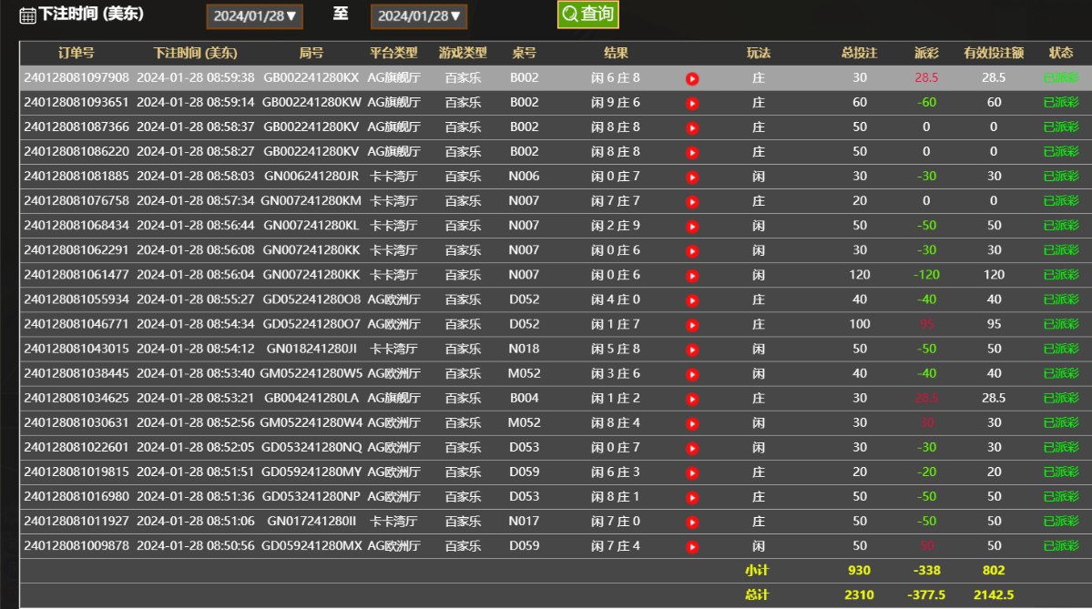Image resolution: width=1092 pixels, height=609 pixels.
Task: Open replay for order 240128081068434
Action: tap(692, 227)
